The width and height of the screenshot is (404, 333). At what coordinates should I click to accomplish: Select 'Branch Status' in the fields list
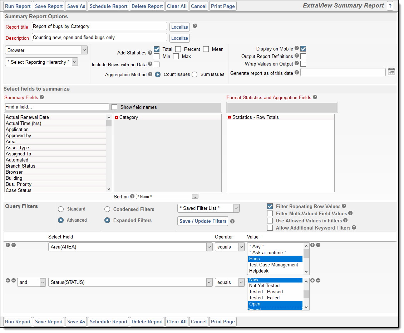coord(55,166)
